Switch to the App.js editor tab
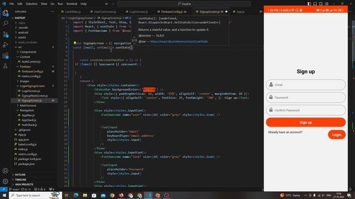The image size is (355, 199). [x=240, y=12]
